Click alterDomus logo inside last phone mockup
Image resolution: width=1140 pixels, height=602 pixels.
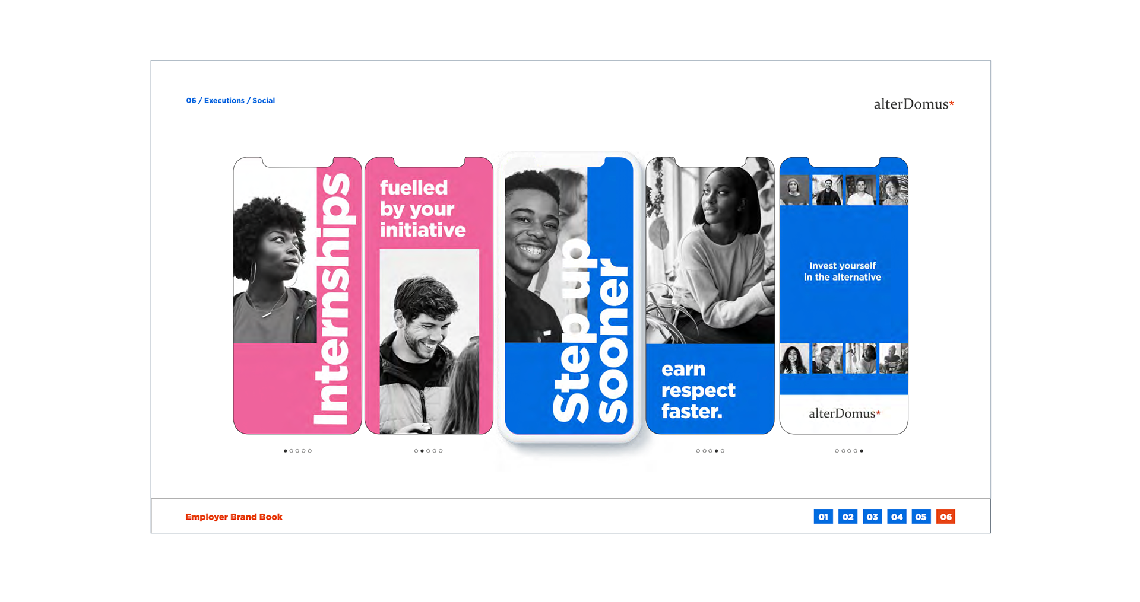[x=844, y=413]
